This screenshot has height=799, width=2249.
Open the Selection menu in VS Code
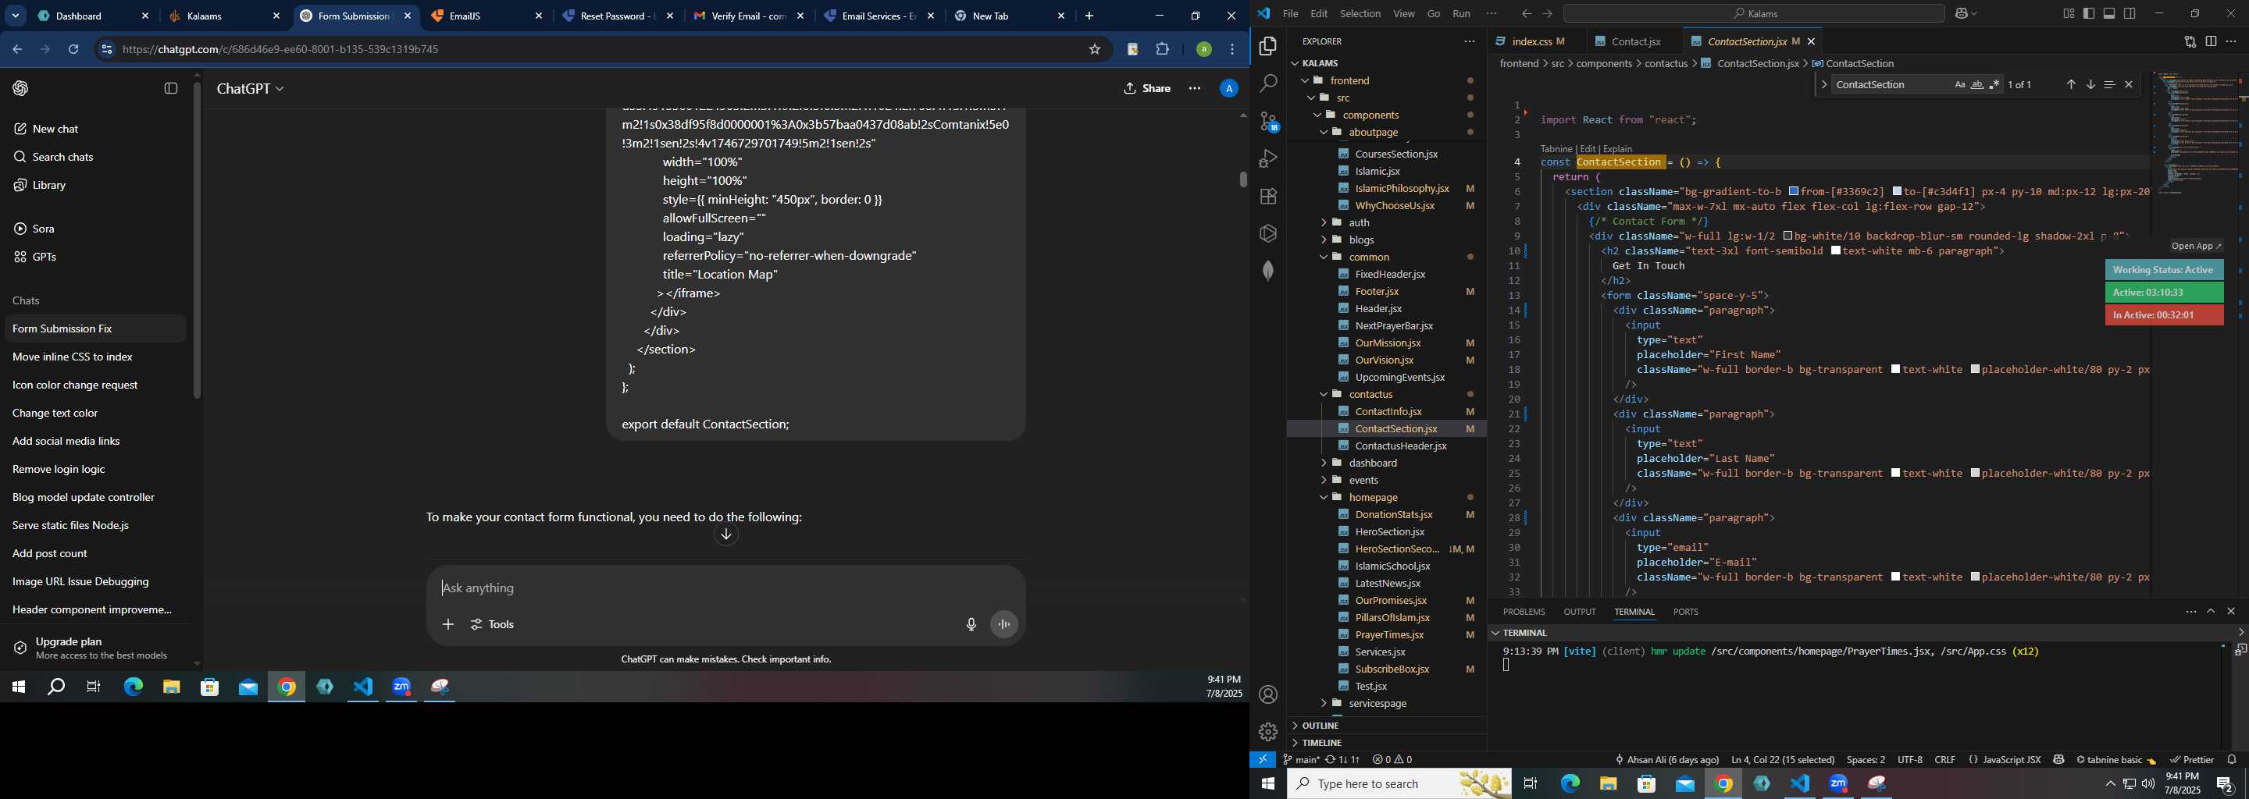1360,14
